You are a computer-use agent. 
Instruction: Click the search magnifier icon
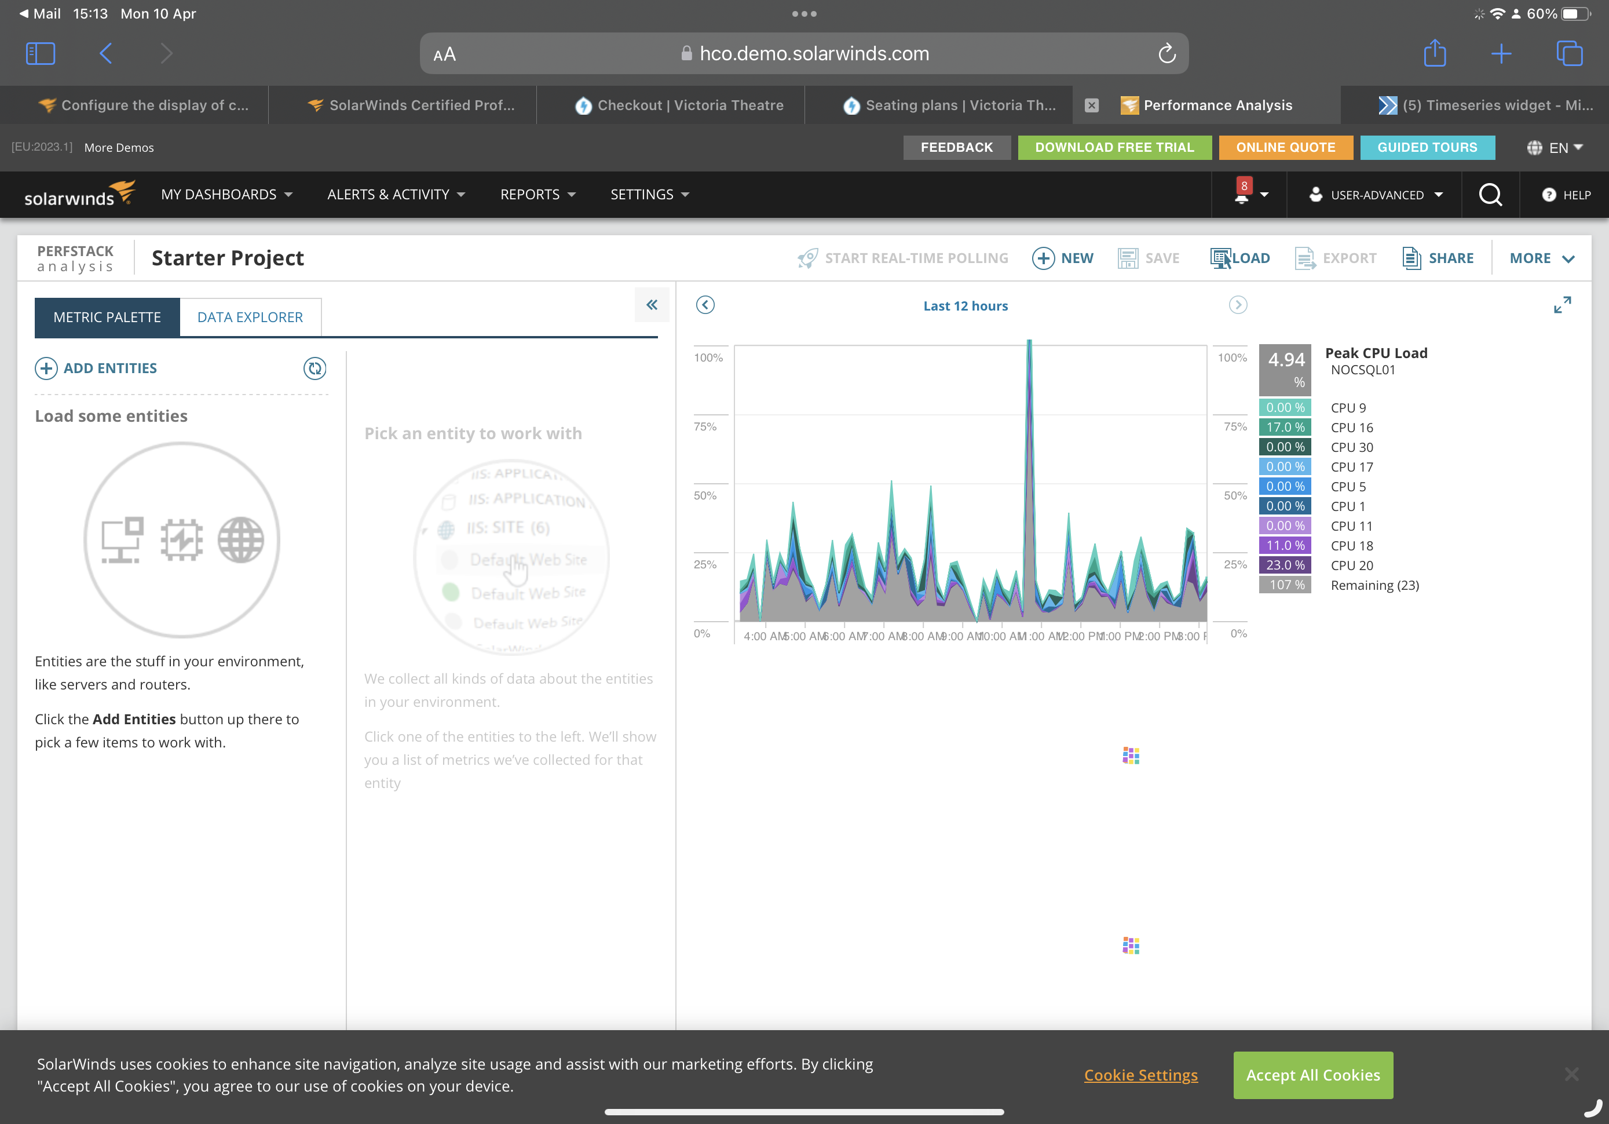coord(1490,194)
